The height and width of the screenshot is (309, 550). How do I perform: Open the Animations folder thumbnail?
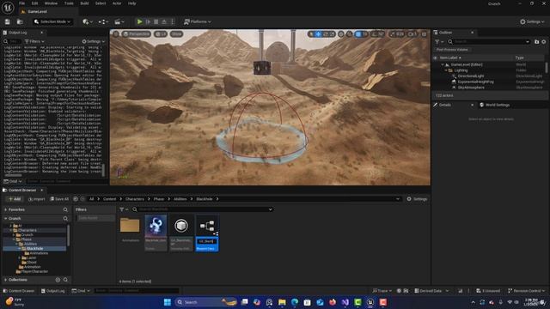point(130,225)
